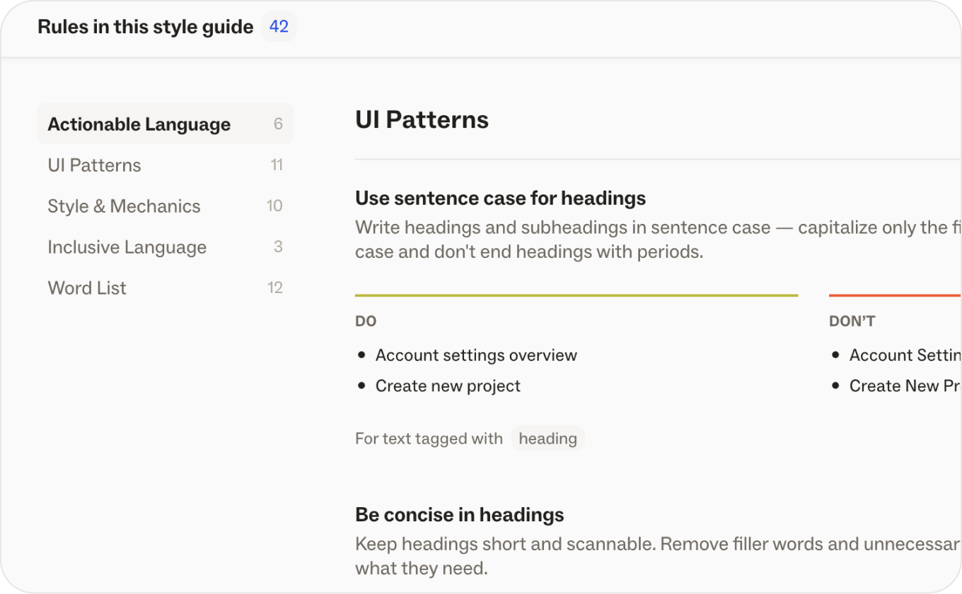Click the DO column label
The height and width of the screenshot is (594, 962).
point(366,321)
